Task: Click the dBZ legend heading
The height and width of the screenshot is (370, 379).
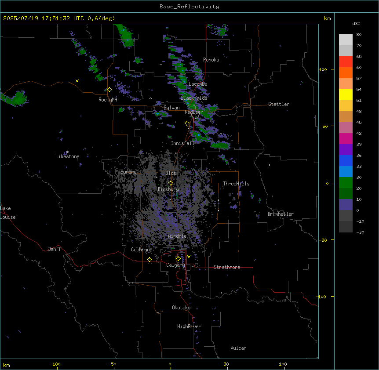Action: (x=356, y=23)
